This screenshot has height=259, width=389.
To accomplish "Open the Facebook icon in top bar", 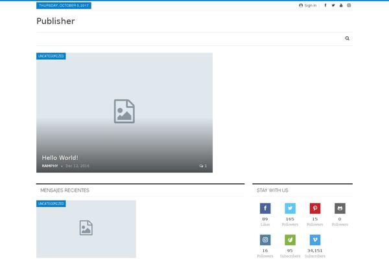I will point(325,5).
